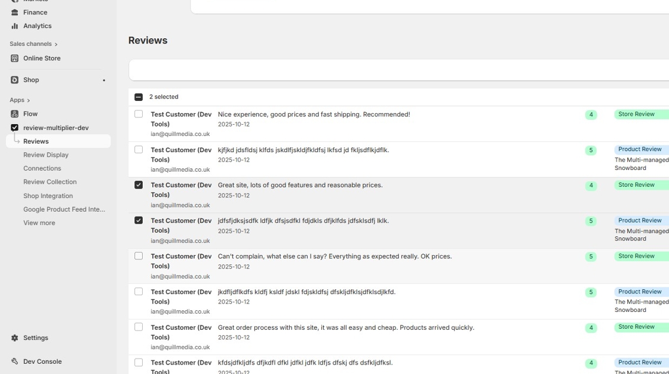Open the Shop channel in the sidebar

point(30,79)
